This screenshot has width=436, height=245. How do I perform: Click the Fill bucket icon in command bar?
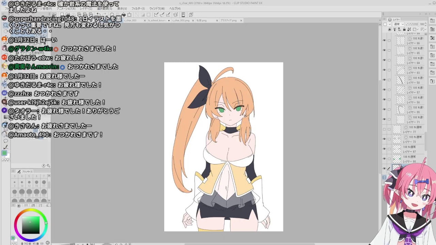pyautogui.click(x=124, y=15)
